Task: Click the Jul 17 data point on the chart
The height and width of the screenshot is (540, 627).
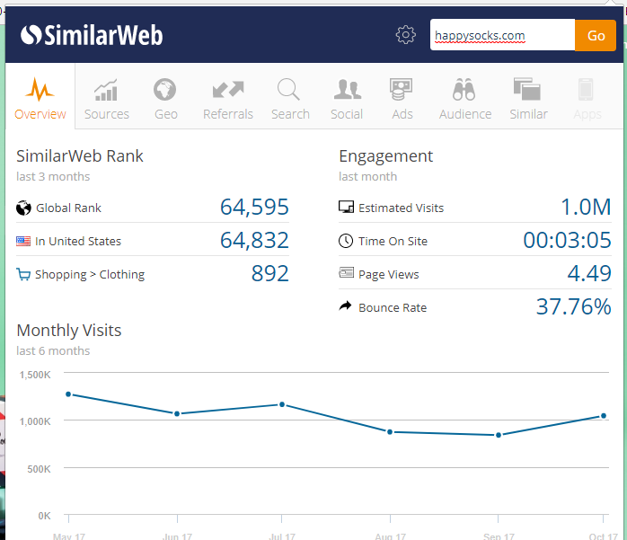Action: [282, 404]
